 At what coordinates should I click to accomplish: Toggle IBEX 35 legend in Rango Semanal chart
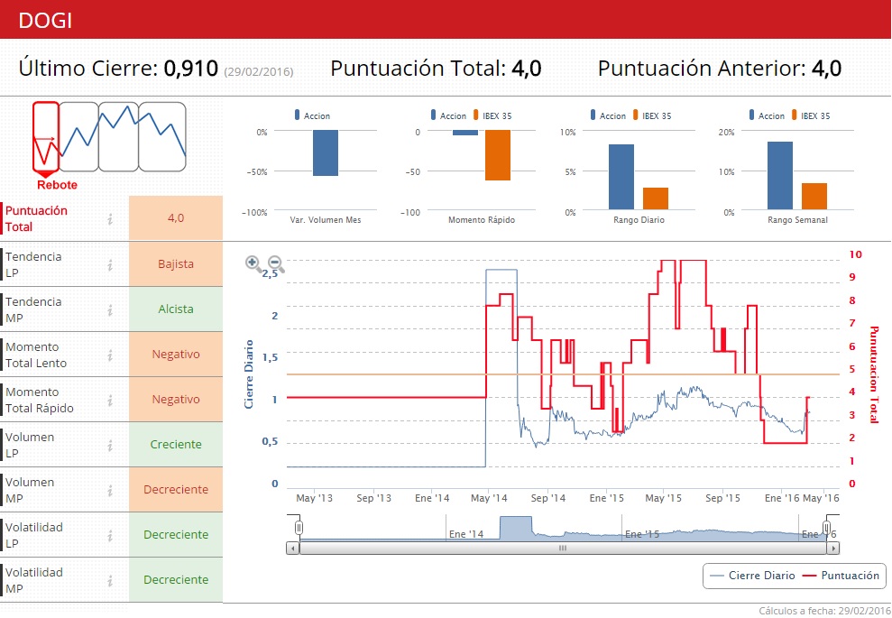click(x=811, y=115)
